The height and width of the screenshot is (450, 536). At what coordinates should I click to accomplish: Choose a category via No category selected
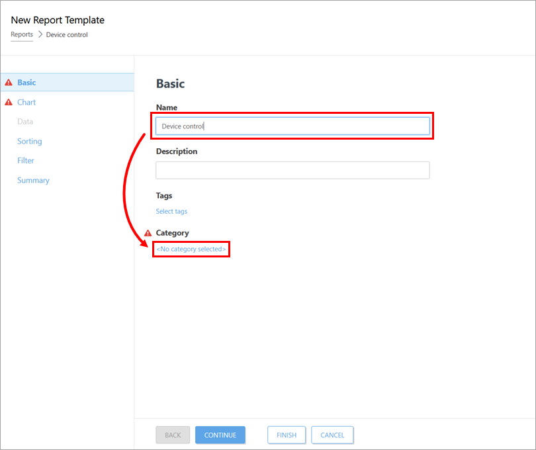coord(191,249)
